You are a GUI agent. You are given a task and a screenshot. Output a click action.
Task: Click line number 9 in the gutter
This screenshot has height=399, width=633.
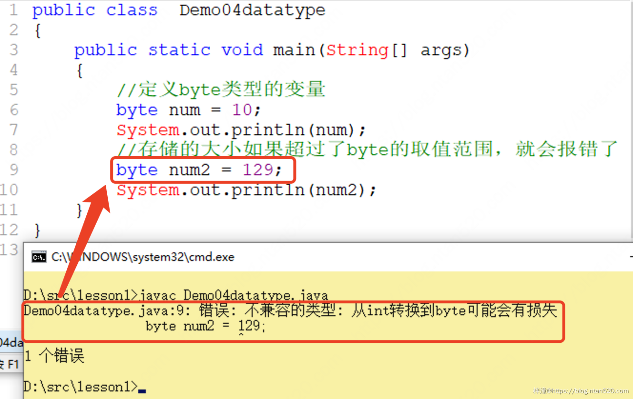13,170
